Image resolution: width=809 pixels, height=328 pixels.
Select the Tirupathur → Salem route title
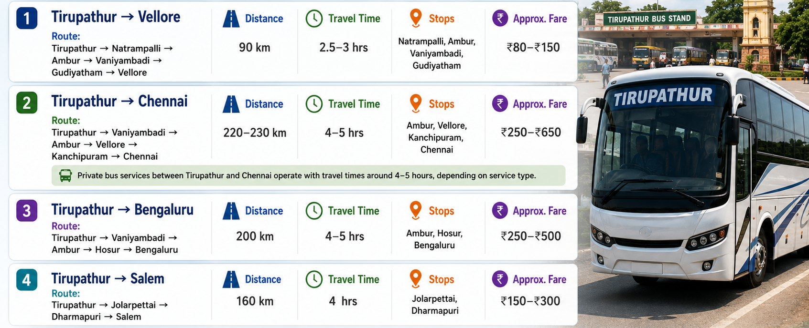click(x=108, y=278)
